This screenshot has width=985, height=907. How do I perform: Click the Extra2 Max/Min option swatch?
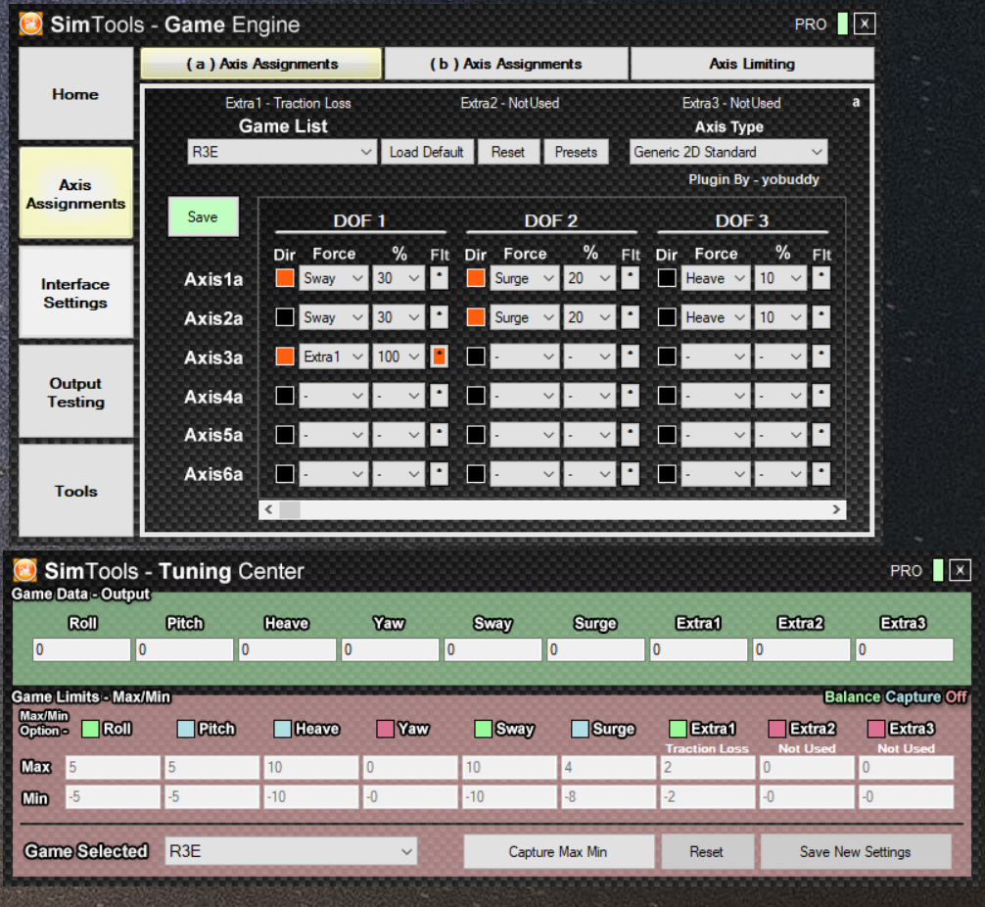[777, 729]
